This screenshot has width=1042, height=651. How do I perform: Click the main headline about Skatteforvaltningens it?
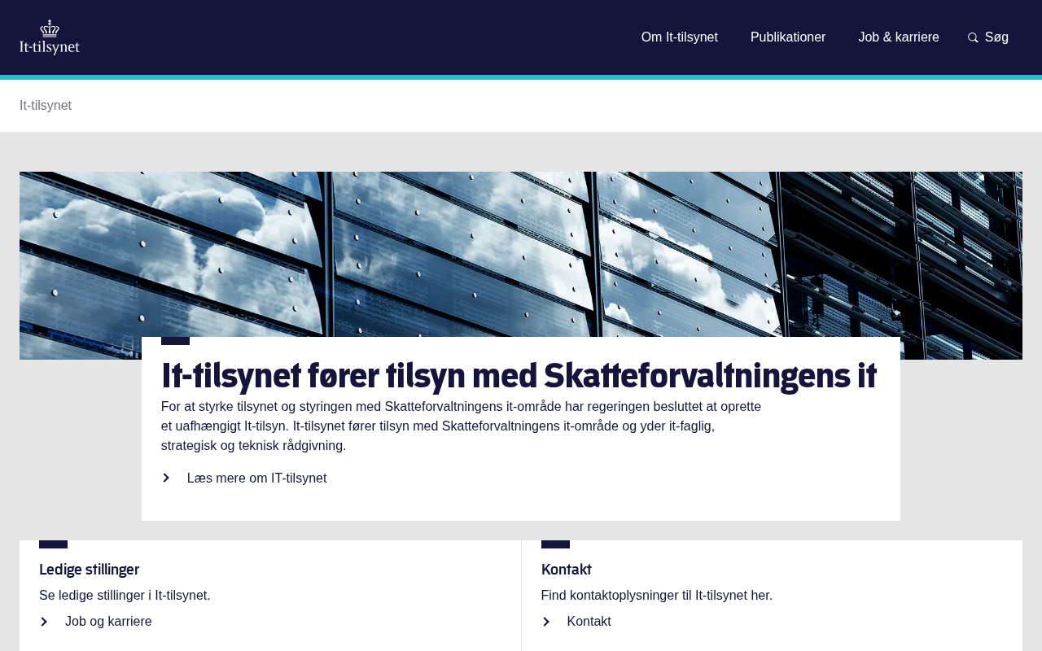(x=519, y=376)
